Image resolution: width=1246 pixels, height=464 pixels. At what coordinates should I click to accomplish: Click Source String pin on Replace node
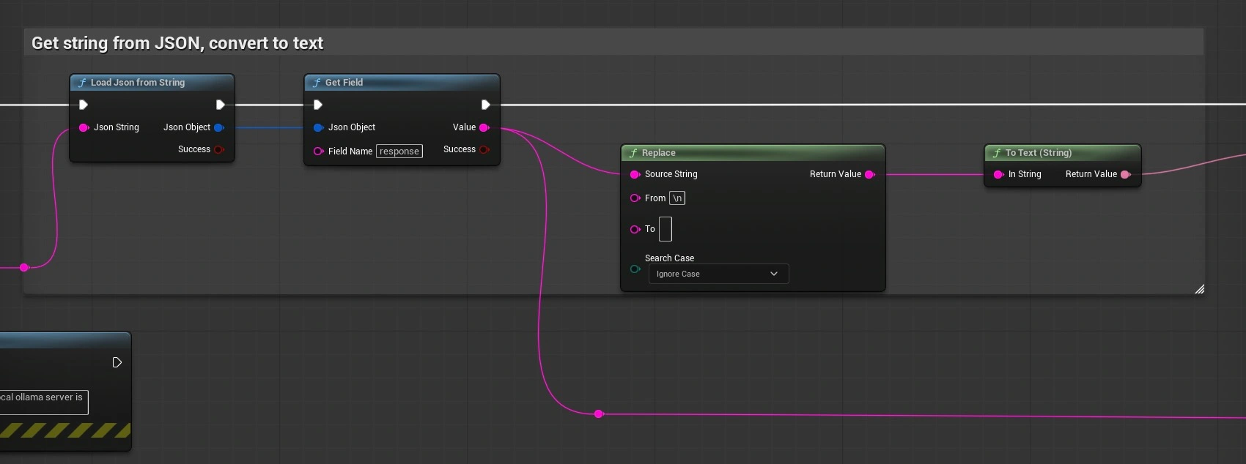[x=635, y=174]
